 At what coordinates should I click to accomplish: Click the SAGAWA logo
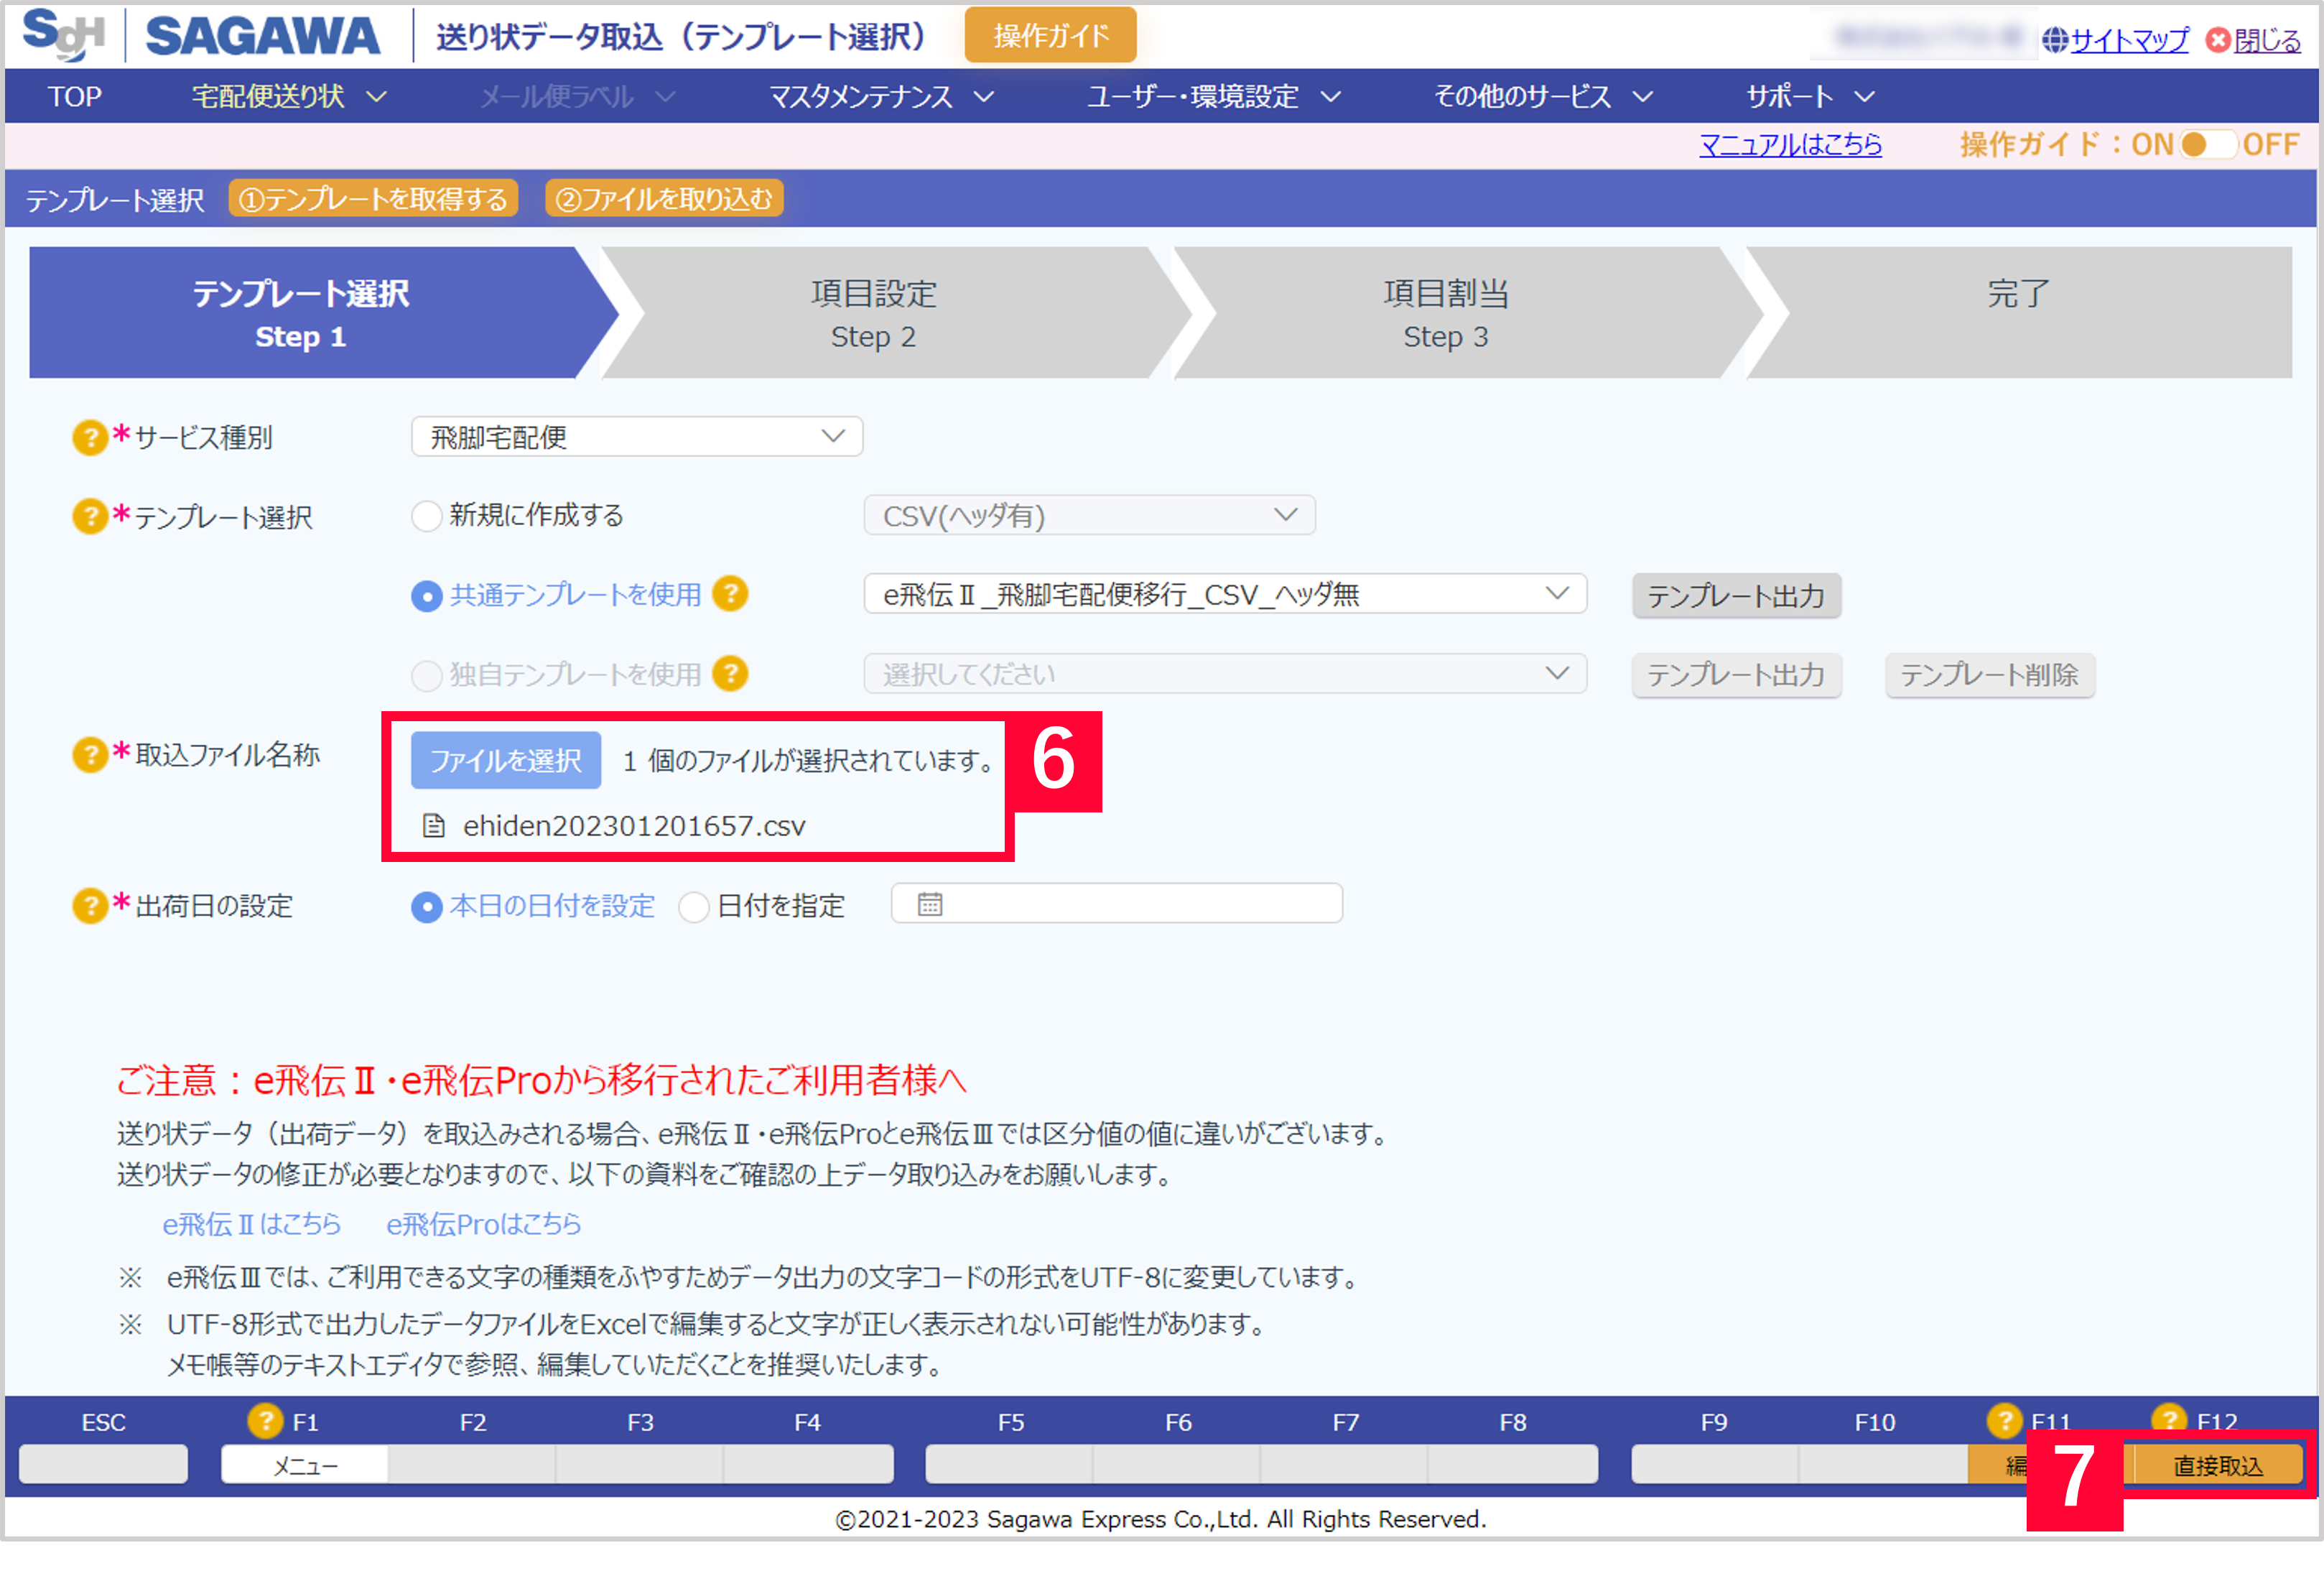click(263, 37)
